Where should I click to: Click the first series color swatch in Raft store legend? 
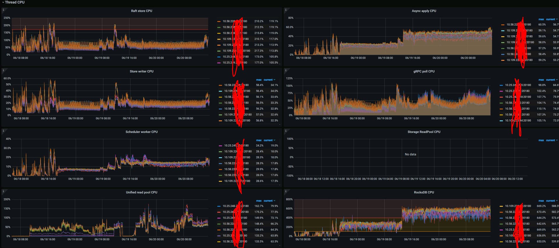[219, 21]
